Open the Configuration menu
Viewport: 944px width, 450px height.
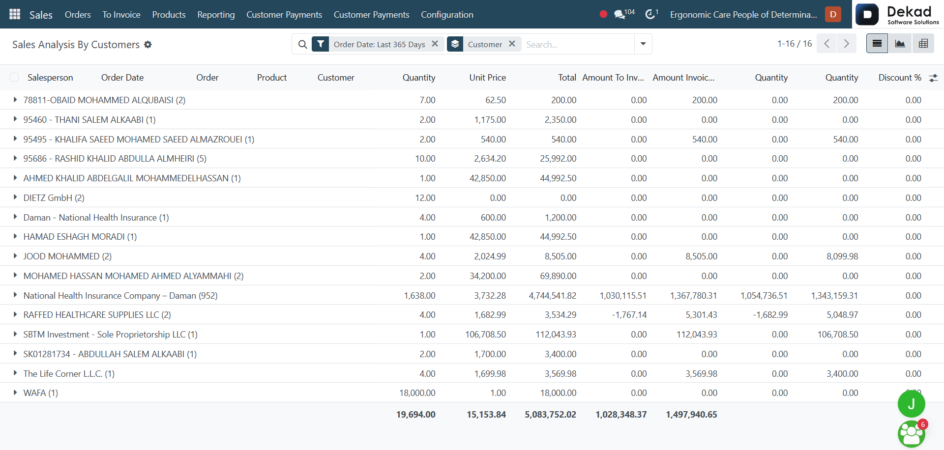tap(447, 15)
